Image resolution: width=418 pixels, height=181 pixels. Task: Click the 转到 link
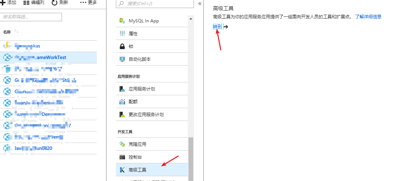(x=217, y=27)
